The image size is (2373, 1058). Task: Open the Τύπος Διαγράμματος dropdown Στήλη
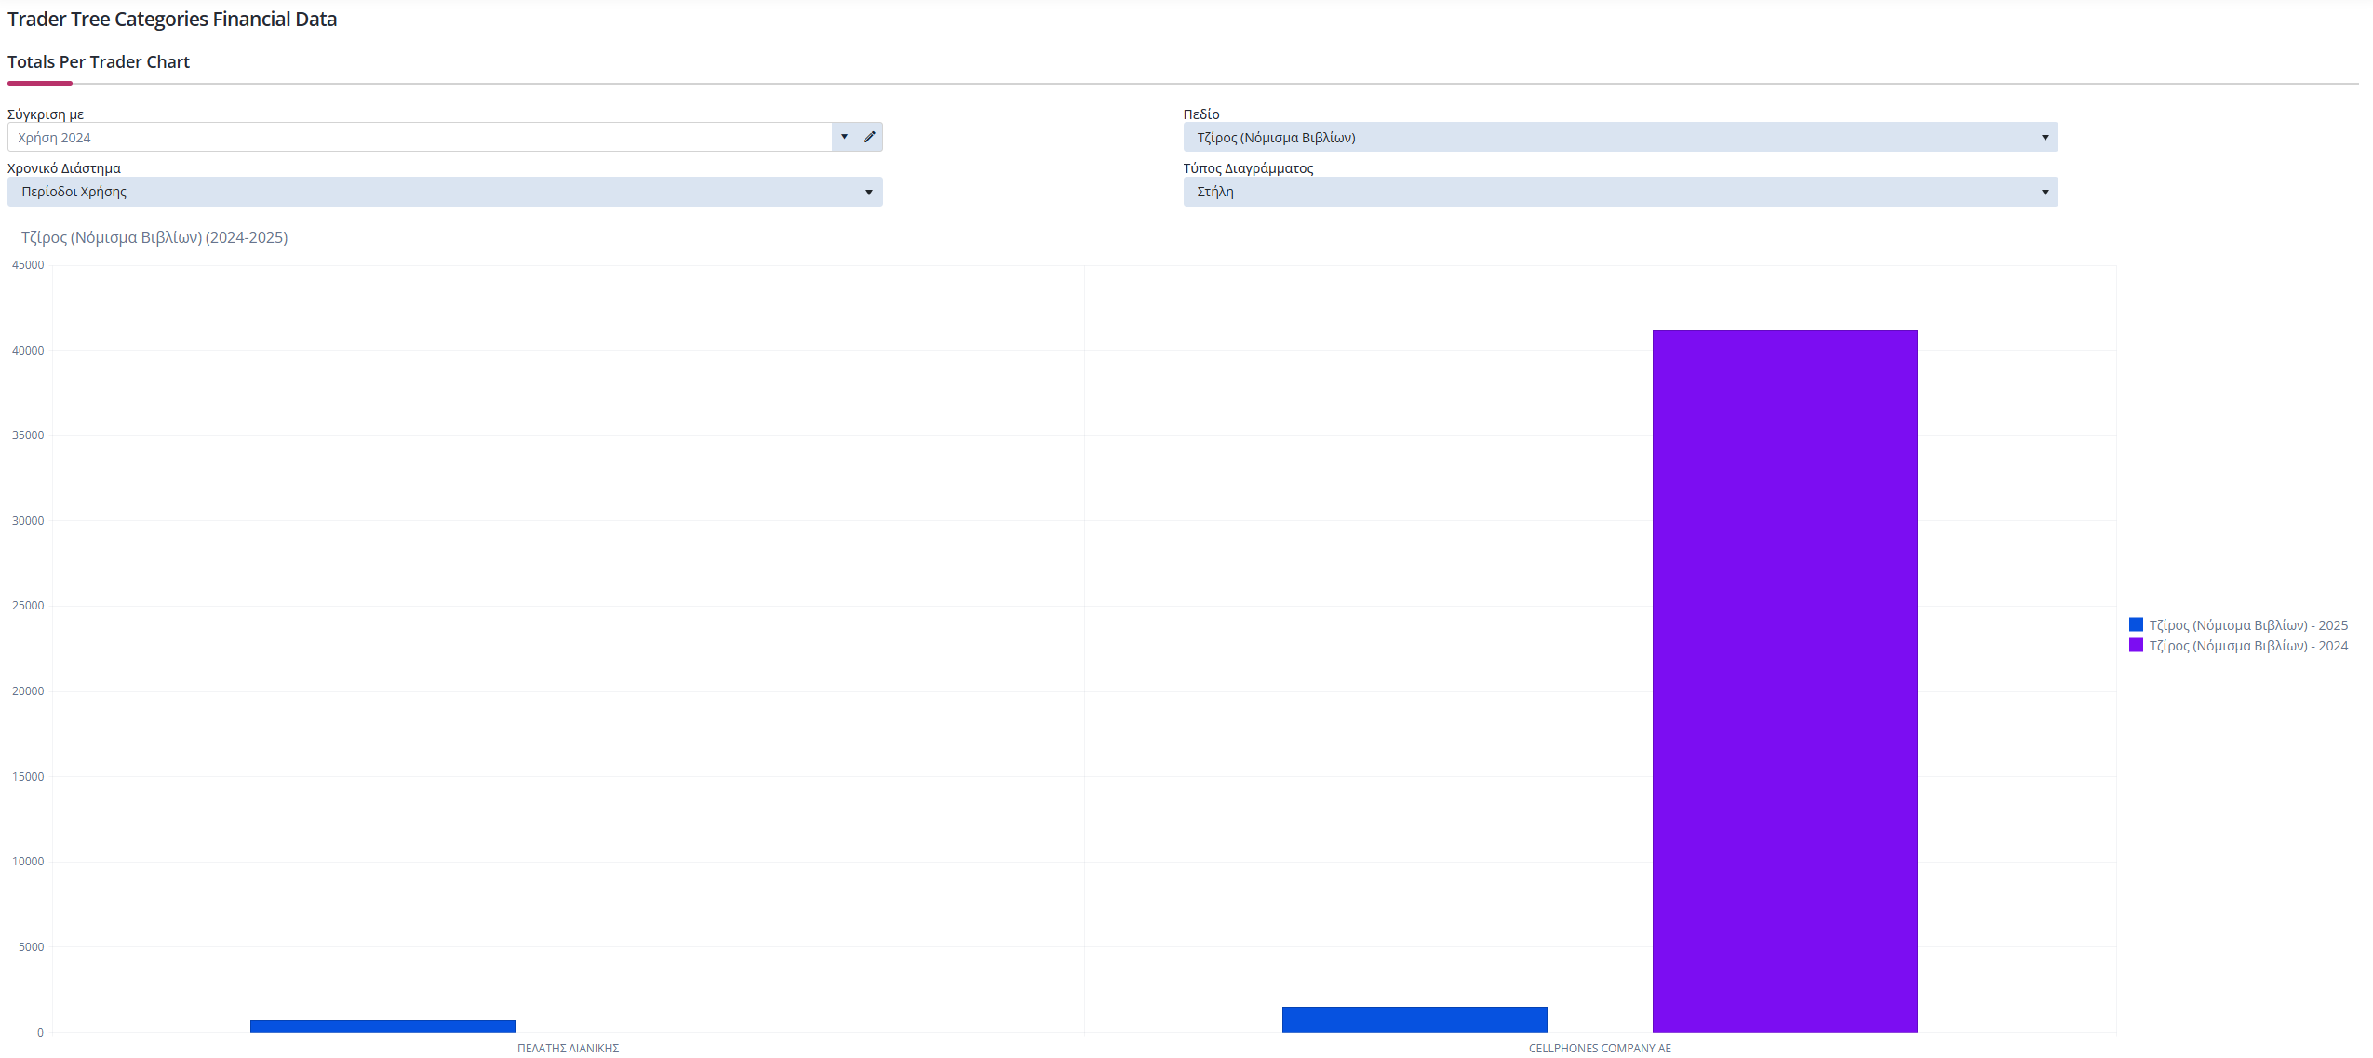coord(1620,192)
